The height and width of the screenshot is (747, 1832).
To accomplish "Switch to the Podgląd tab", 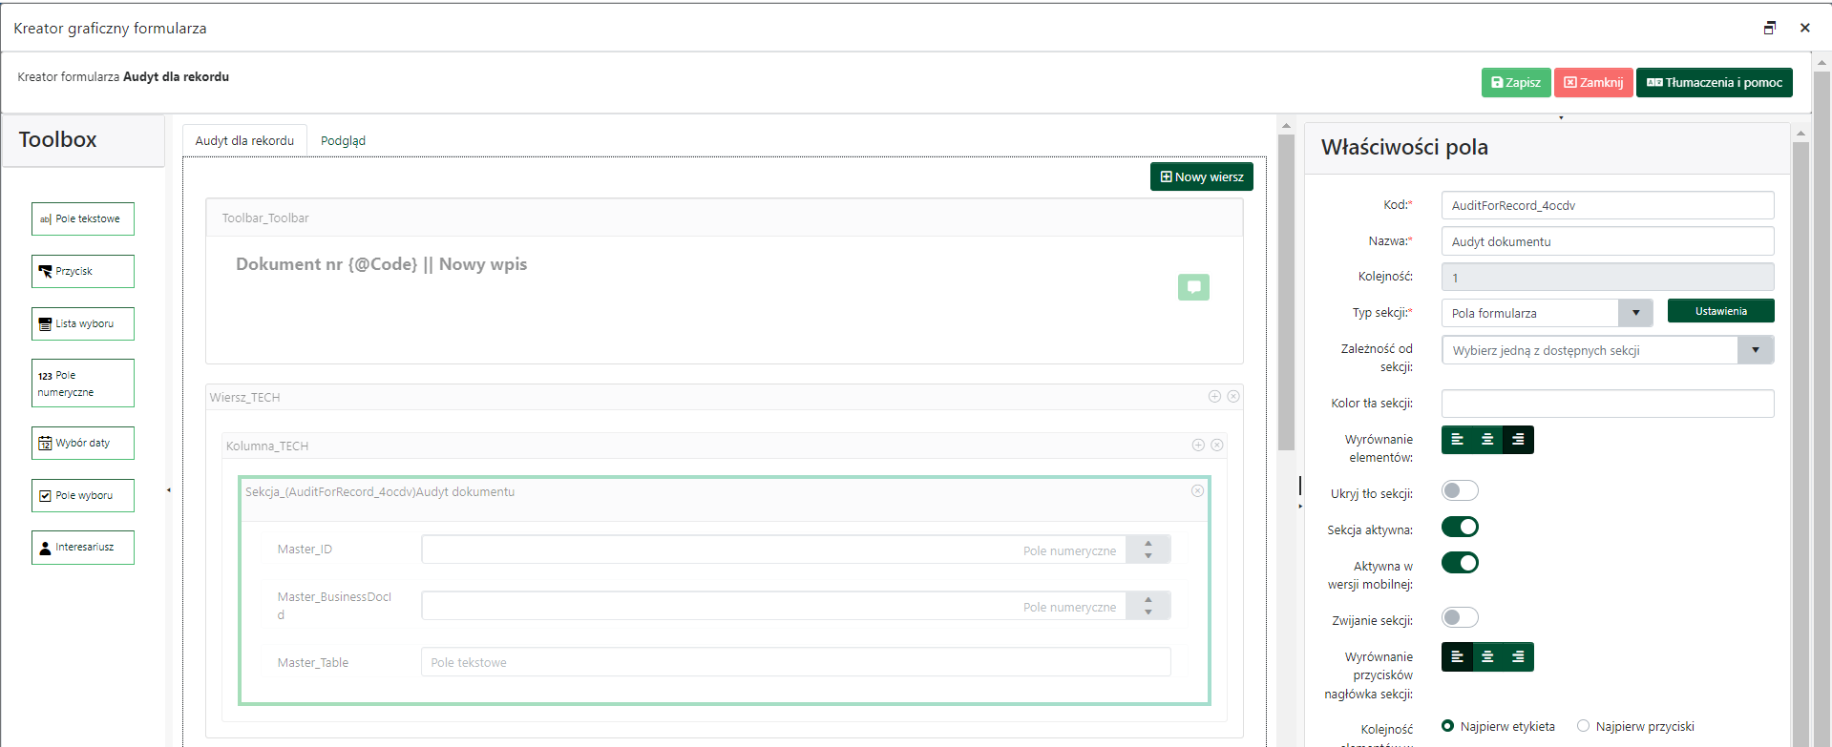I will tap(343, 140).
